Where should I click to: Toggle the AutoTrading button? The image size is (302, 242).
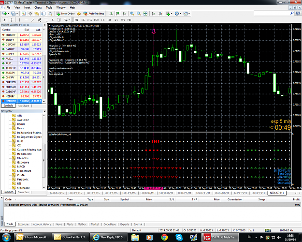pyautogui.click(x=94, y=14)
